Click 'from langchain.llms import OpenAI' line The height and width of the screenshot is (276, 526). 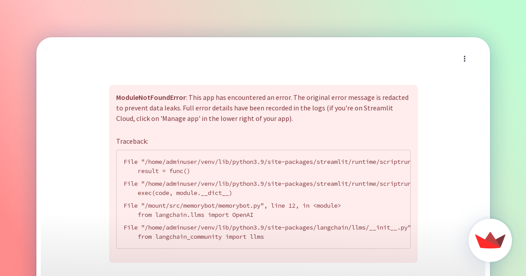pos(195,215)
